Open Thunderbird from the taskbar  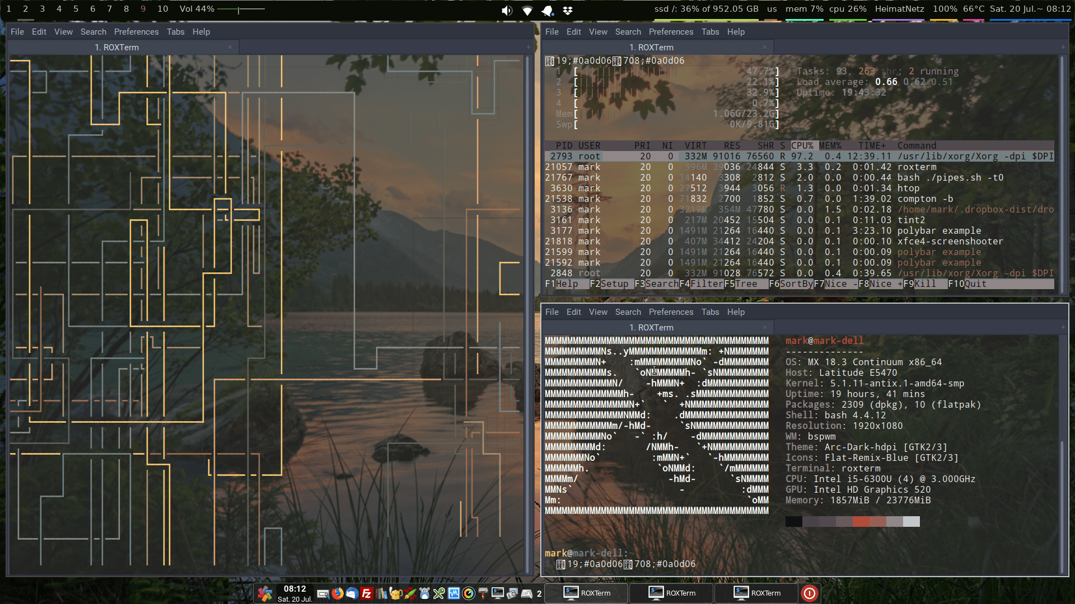[x=352, y=593]
